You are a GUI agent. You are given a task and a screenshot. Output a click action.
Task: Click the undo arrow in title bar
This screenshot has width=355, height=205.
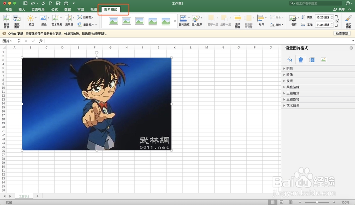33,3
